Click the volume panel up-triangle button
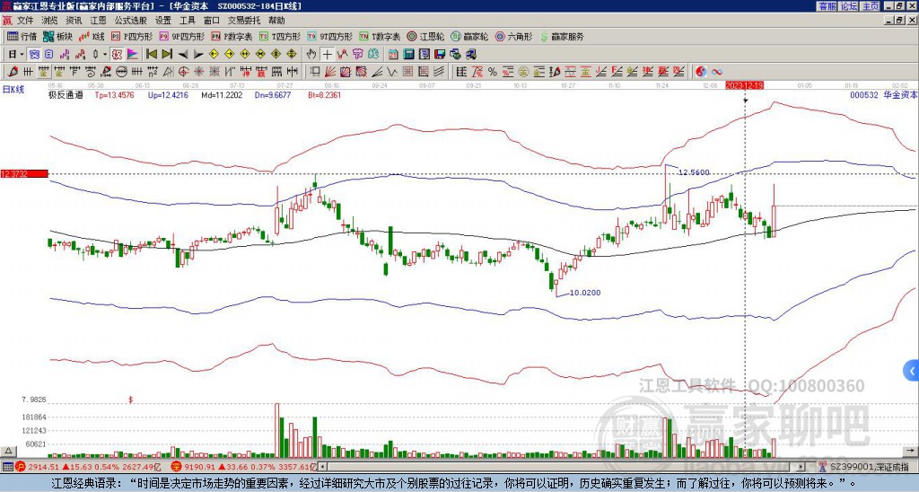The width and height of the screenshot is (919, 492). pos(8,451)
